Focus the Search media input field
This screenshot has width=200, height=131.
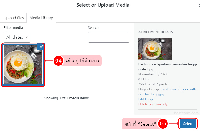[109, 37]
